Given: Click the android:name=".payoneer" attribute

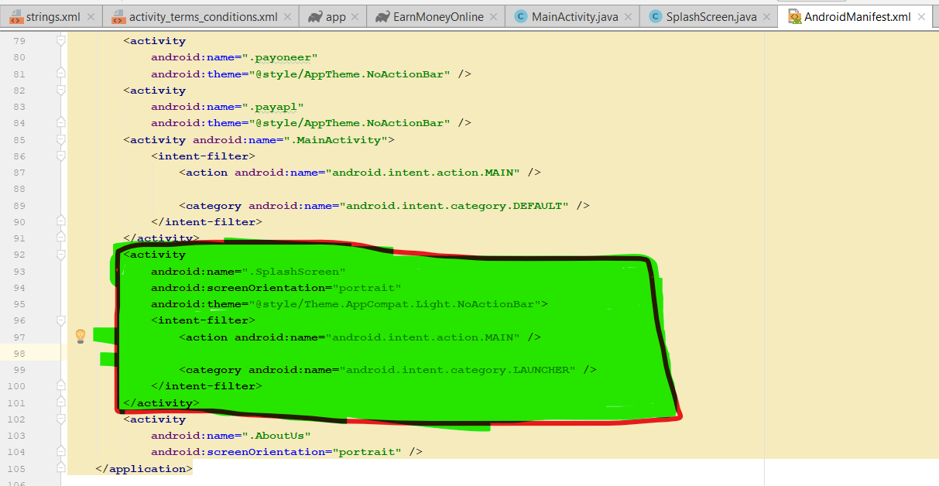Looking at the screenshot, I should (235, 57).
